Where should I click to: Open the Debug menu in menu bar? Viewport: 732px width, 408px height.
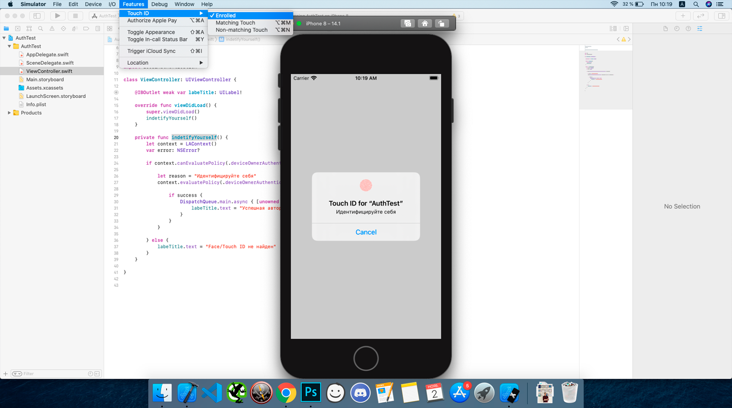pyautogui.click(x=159, y=4)
